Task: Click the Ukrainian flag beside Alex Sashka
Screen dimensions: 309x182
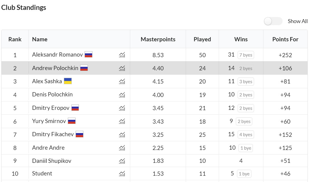Action: pos(68,81)
